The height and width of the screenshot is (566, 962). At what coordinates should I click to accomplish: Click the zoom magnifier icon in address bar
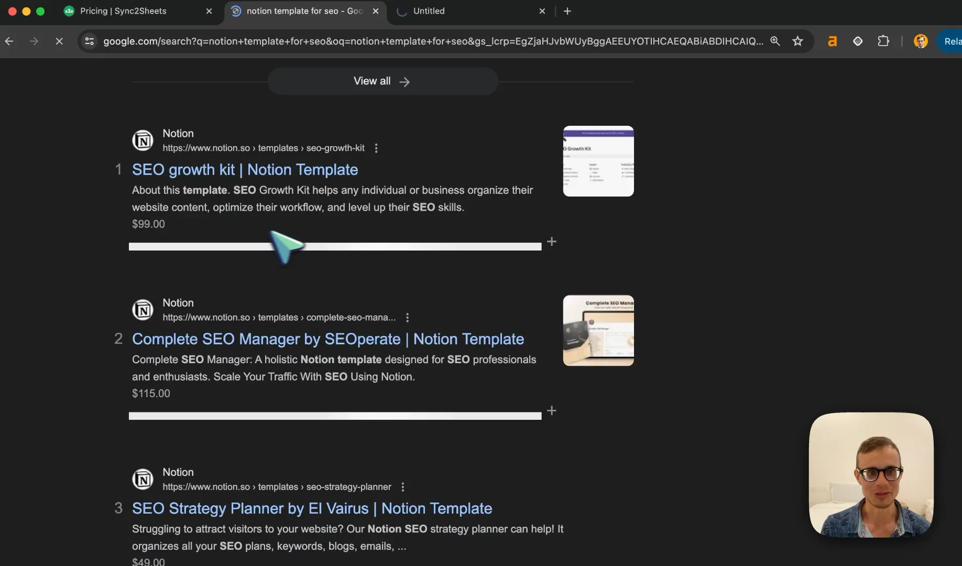point(775,41)
